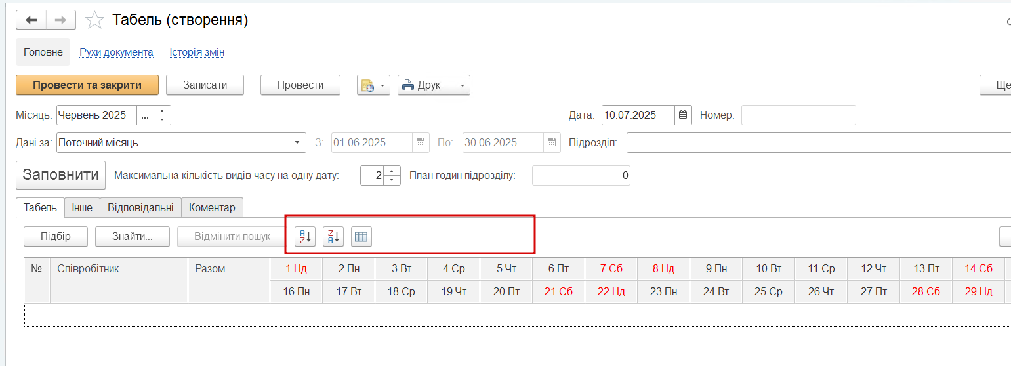This screenshot has height=366, width=1011.
Task: Decrease the month with the down spinner
Action: [162, 120]
